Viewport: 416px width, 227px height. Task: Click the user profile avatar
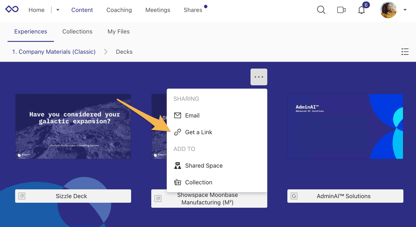pyautogui.click(x=388, y=10)
